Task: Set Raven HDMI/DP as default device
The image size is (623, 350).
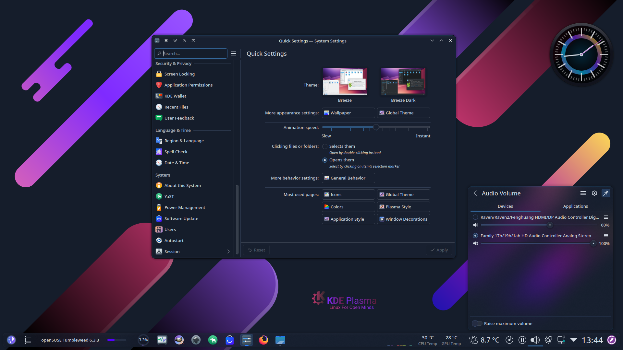Action: tap(475, 217)
